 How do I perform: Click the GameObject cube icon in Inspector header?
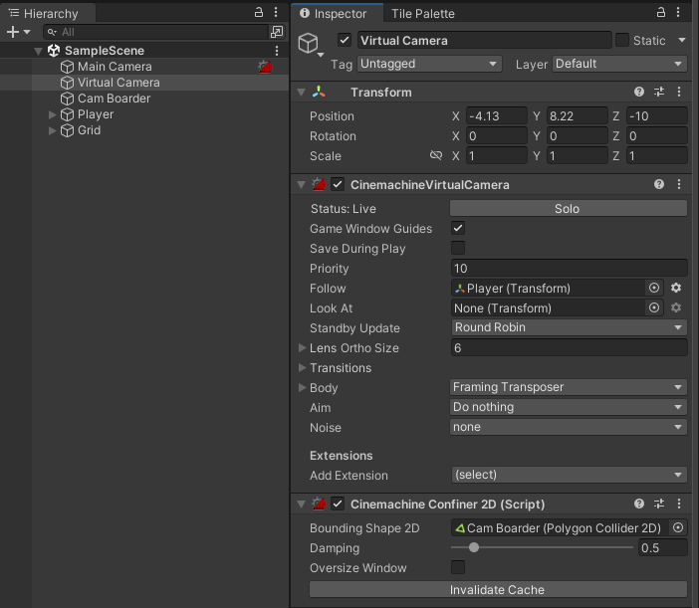click(x=308, y=43)
